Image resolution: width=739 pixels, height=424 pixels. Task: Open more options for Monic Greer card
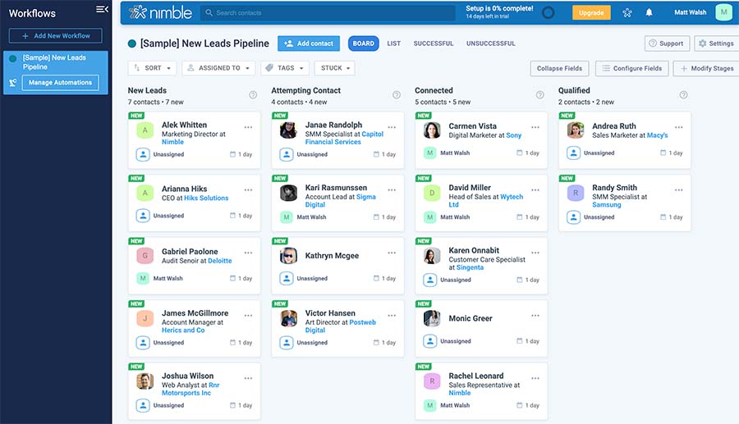click(x=535, y=315)
